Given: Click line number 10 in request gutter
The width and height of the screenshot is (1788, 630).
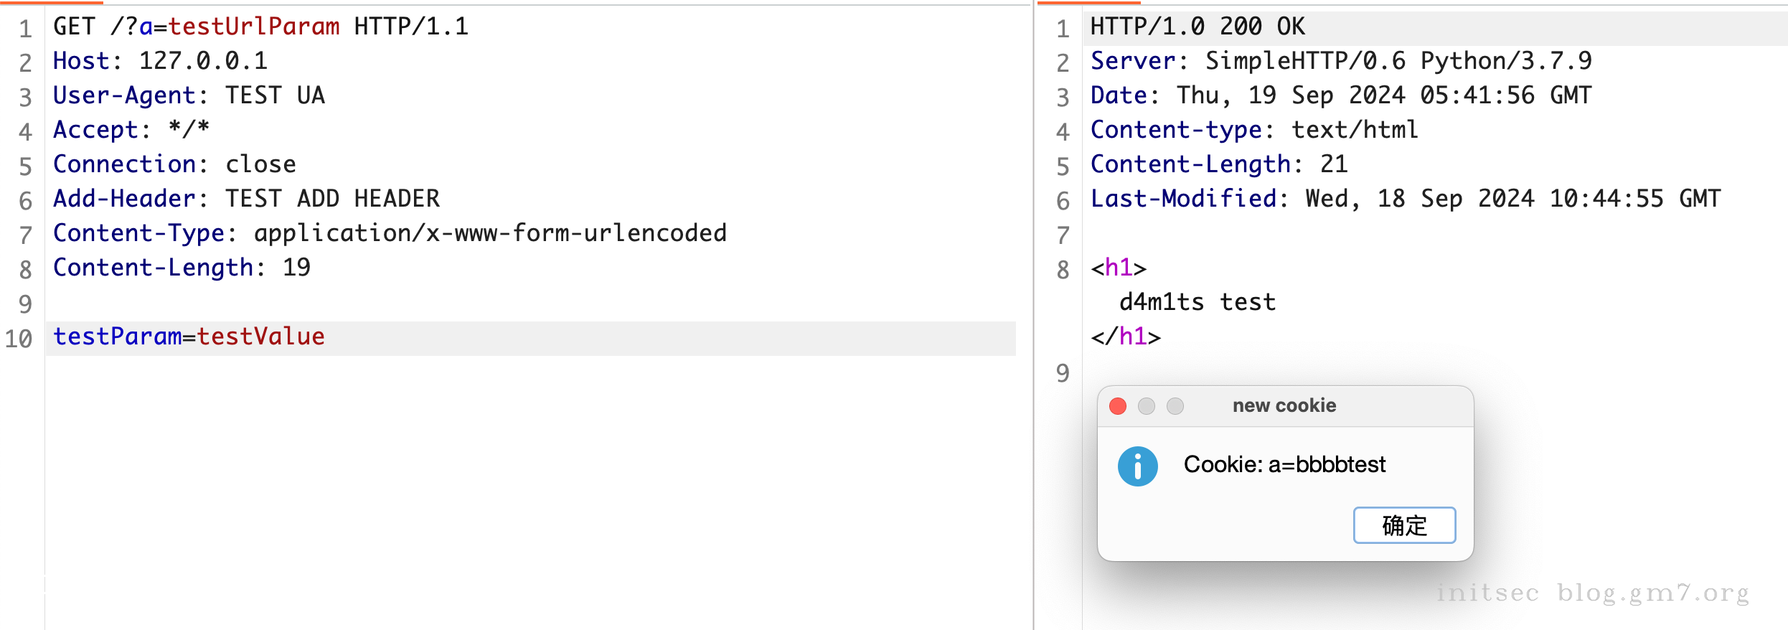Looking at the screenshot, I should (19, 339).
